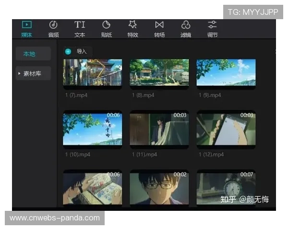
Task: Select the 1 (8).mp4 video thumbnail
Action: [x=159, y=72]
